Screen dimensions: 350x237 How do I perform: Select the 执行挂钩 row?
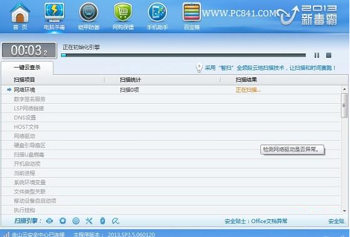click(171, 210)
